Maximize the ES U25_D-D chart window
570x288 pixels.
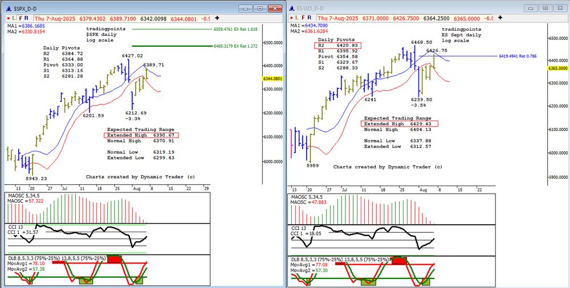pyautogui.click(x=545, y=7)
